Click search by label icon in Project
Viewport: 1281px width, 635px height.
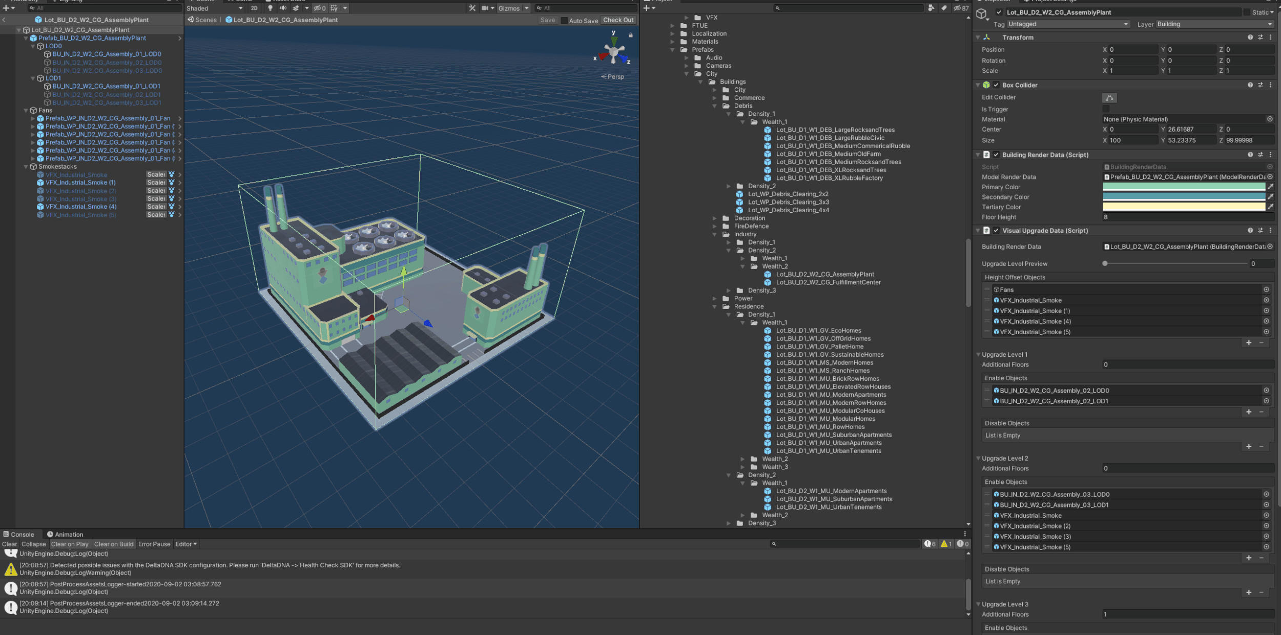944,8
